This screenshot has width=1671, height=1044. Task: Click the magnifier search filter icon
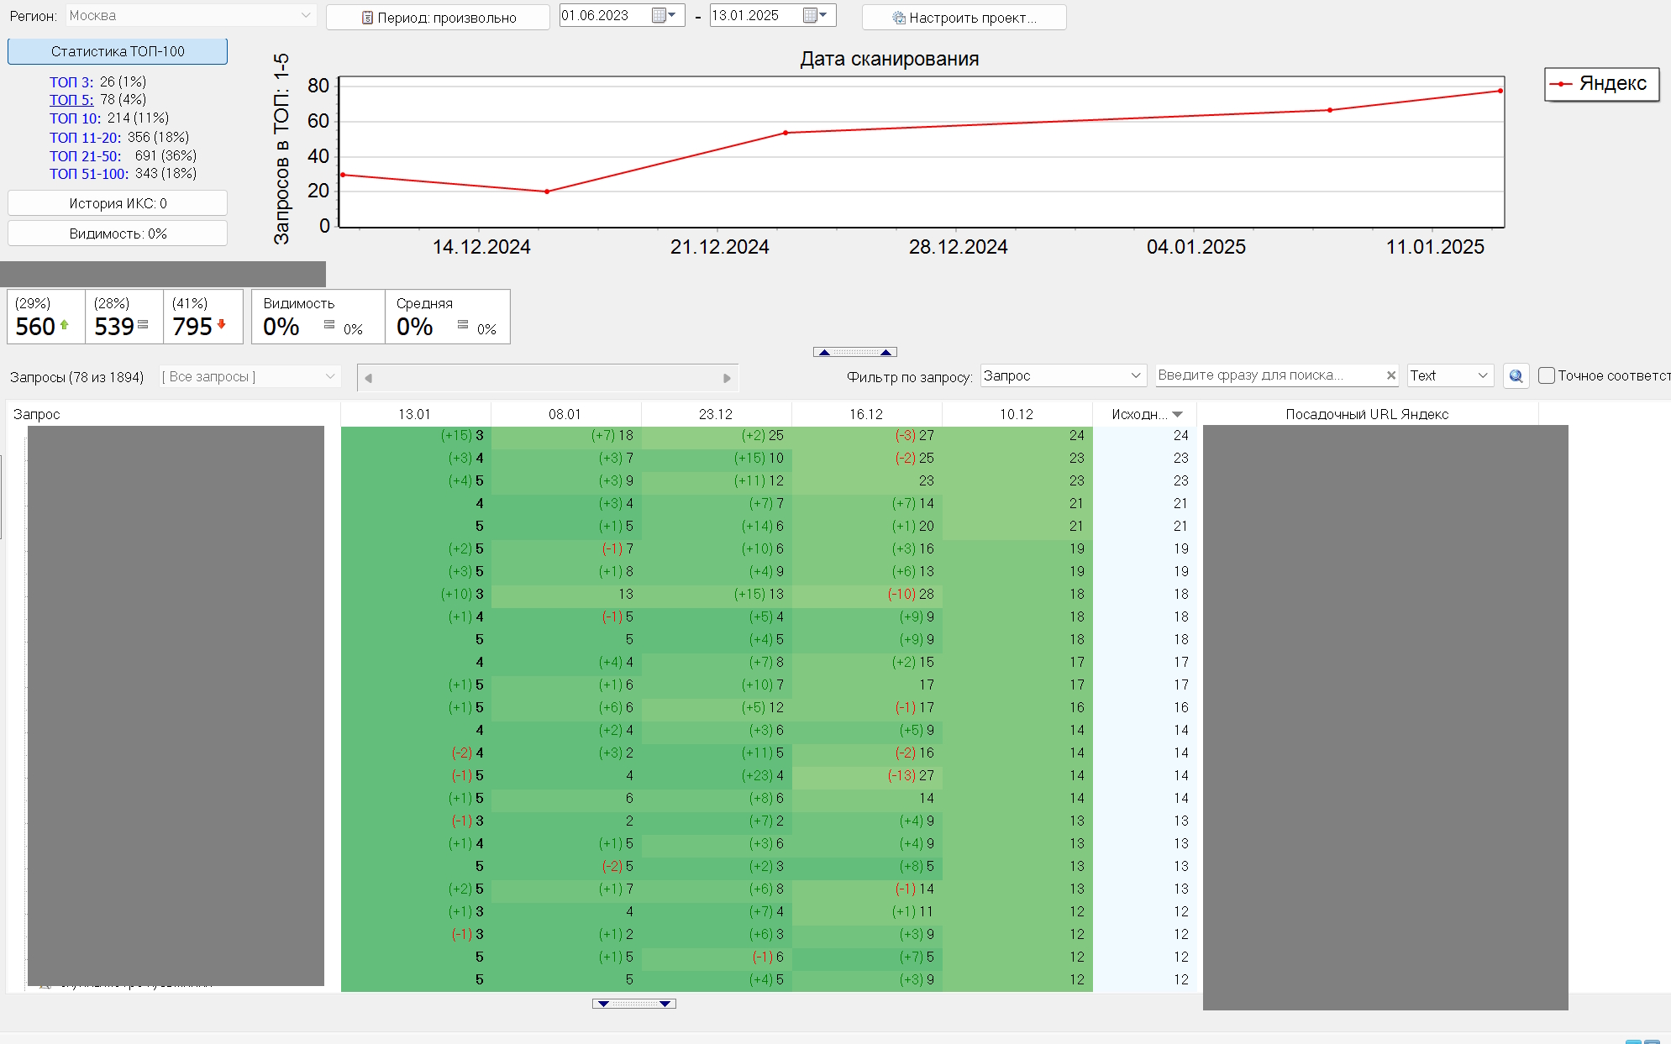(1516, 376)
